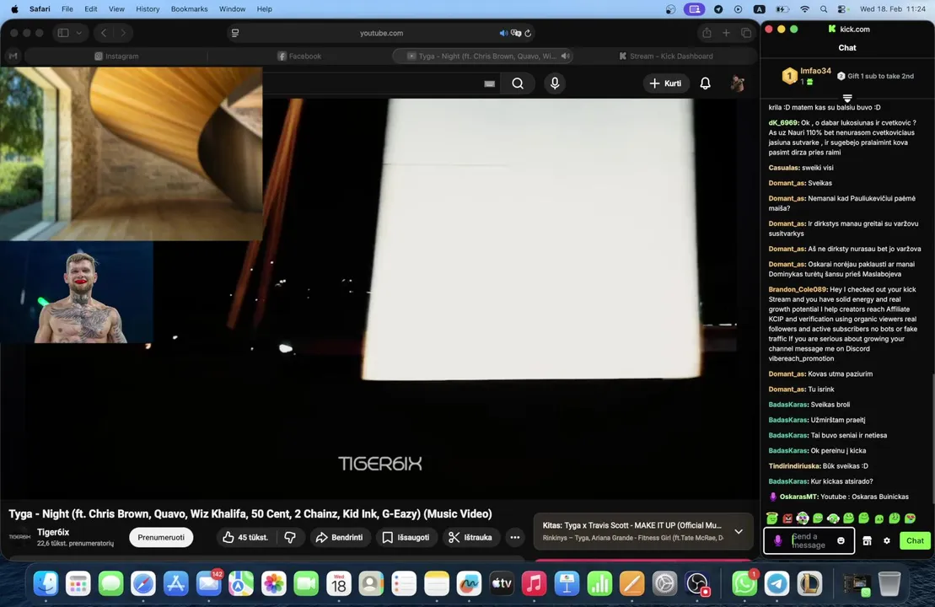
Task: Click the Safari page reader menu icon
Action: click(235, 33)
